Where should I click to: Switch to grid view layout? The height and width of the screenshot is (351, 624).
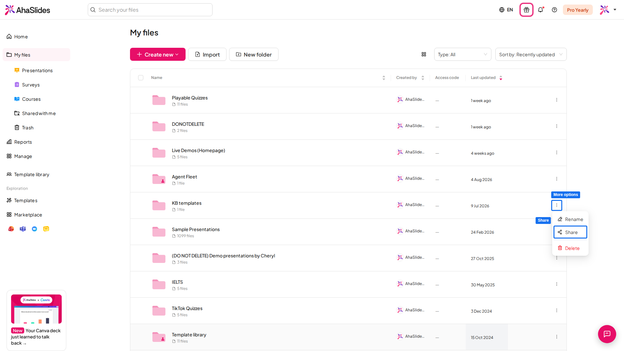tap(424, 54)
